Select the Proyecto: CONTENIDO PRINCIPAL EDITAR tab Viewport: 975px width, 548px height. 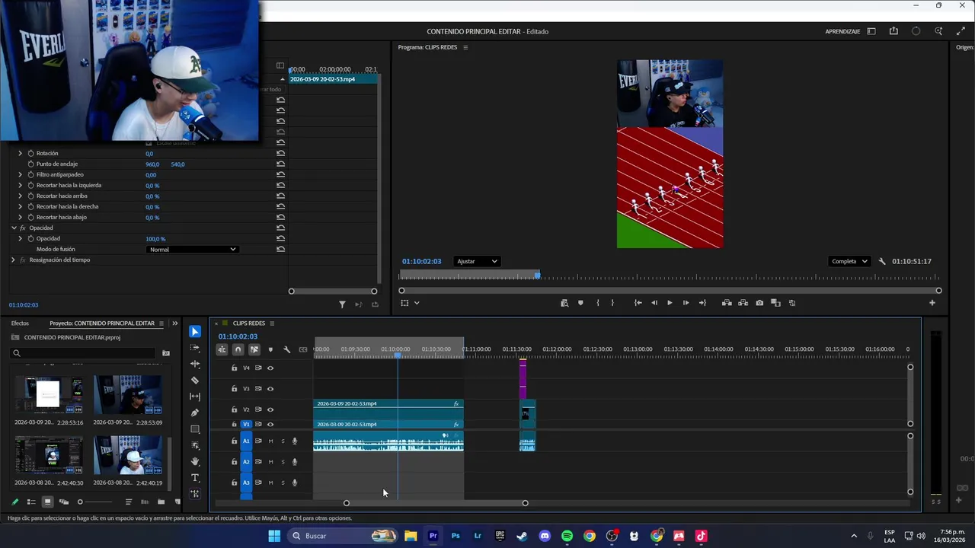[102, 323]
